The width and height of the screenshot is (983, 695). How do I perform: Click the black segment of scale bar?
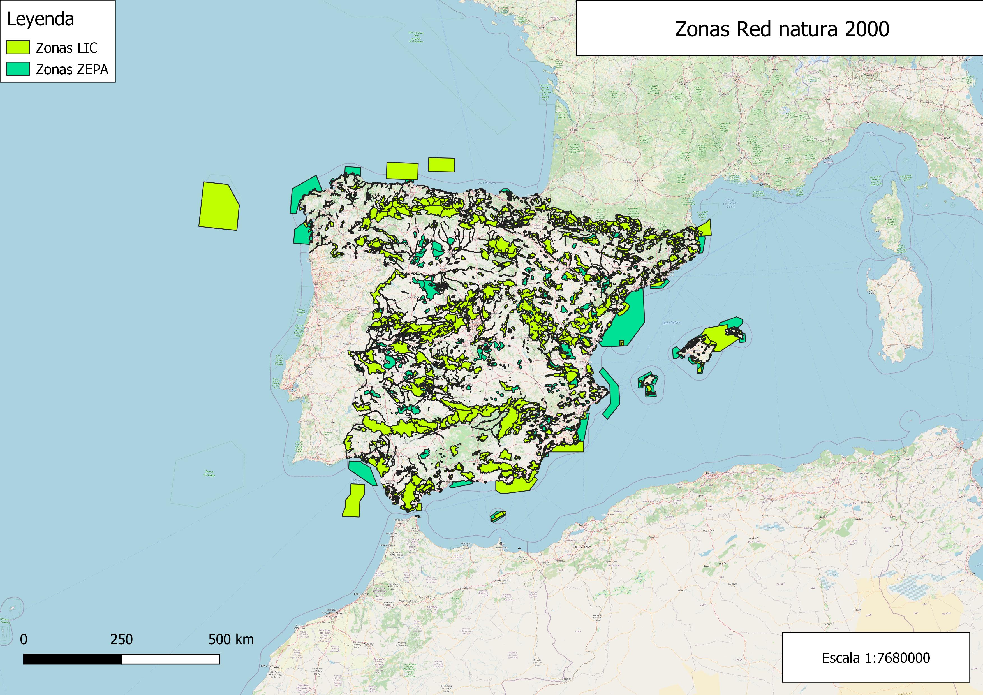(x=72, y=659)
